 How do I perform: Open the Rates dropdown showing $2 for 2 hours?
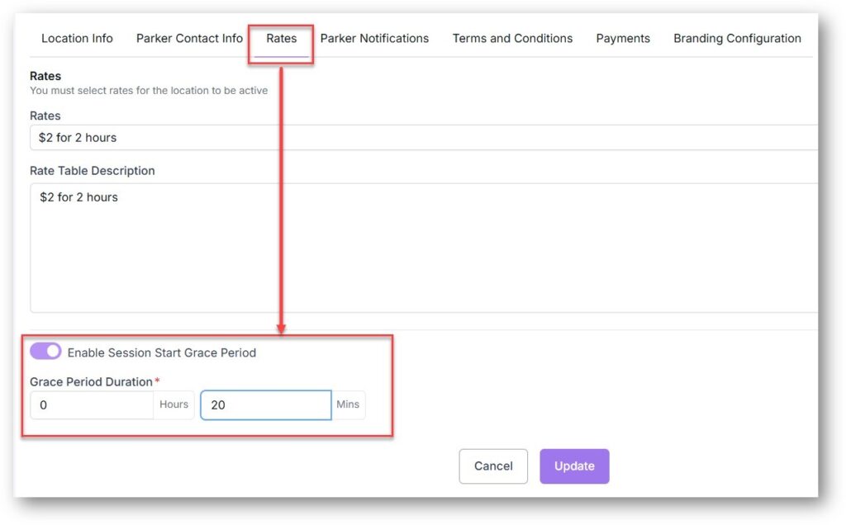424,138
